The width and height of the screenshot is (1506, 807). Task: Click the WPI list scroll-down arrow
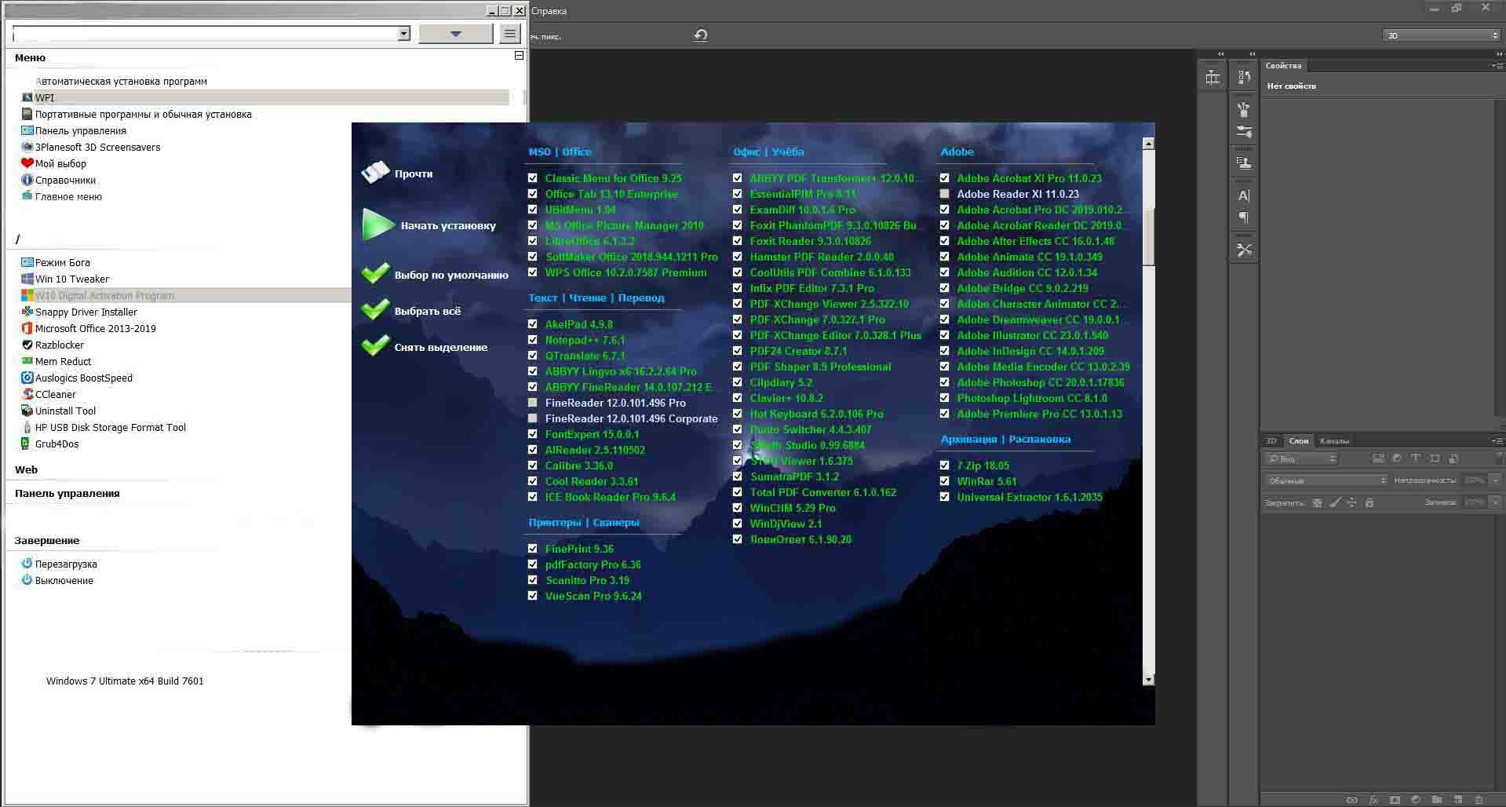click(1148, 680)
